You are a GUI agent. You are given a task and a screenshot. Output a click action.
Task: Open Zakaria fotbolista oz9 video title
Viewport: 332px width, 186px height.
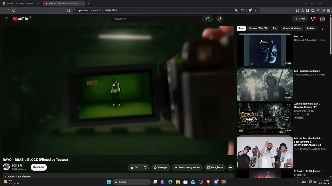307,105
